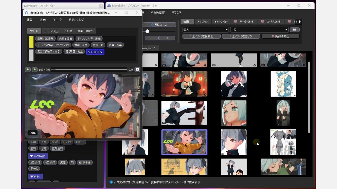This screenshot has width=337, height=189.
Task: Advance to next frame with green right arrow
Action: (35, 69)
